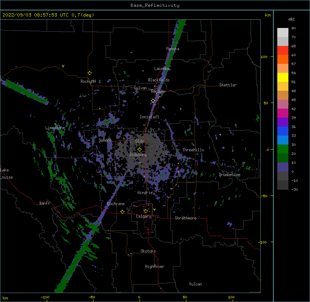Click the Cochrane label

pos(116,204)
